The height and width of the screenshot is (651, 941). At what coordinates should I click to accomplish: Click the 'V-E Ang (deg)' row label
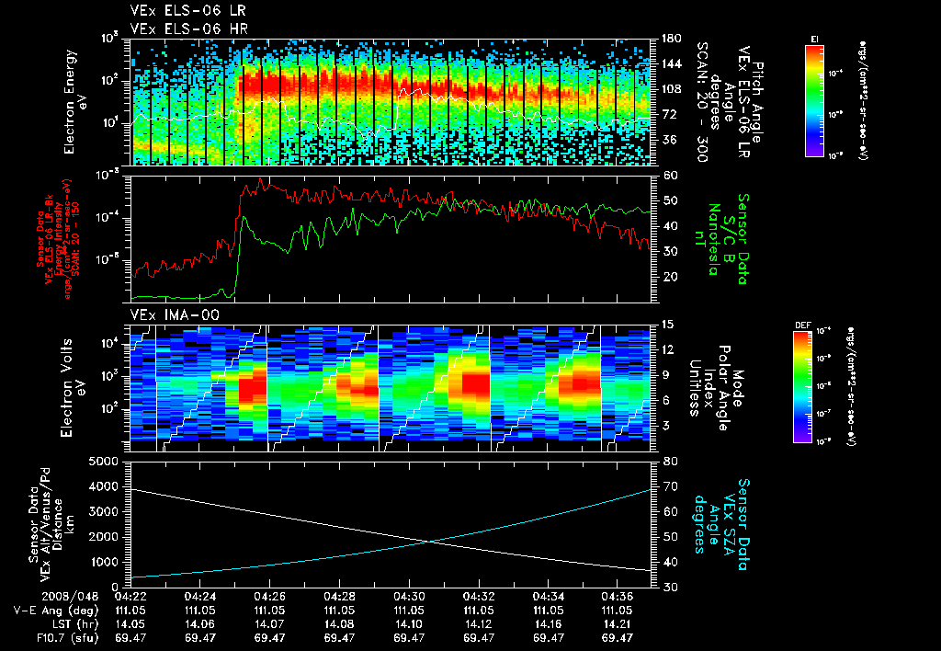point(56,611)
